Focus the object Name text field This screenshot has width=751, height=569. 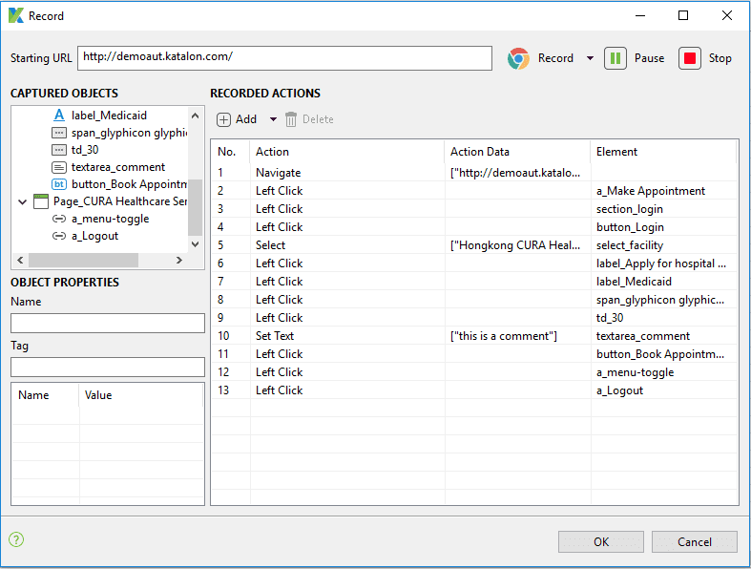click(x=108, y=323)
